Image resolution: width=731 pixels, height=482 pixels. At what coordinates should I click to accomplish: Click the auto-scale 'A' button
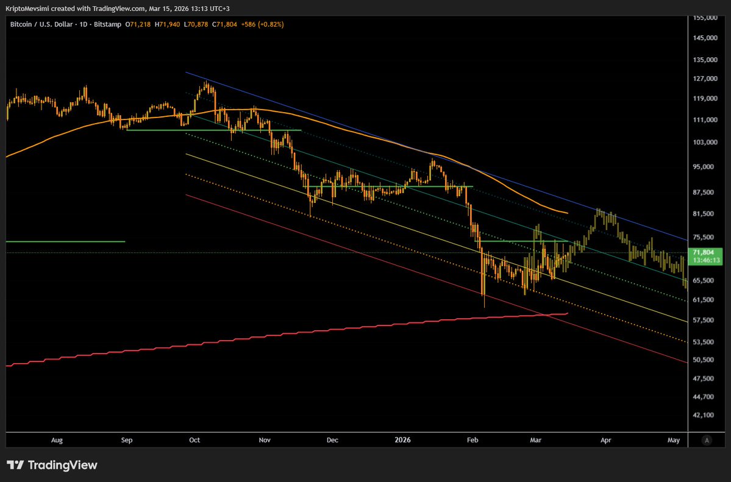(707, 440)
